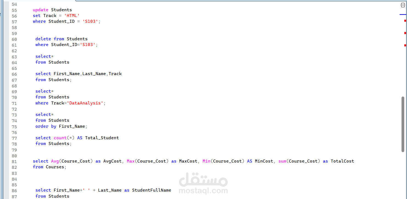Click line number 72 in the gutter
407x199 pixels.
point(14,109)
